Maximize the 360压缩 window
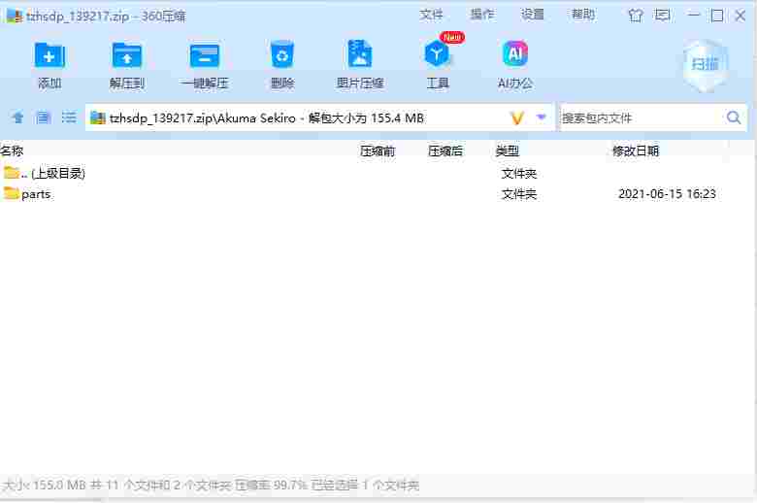 [x=717, y=16]
